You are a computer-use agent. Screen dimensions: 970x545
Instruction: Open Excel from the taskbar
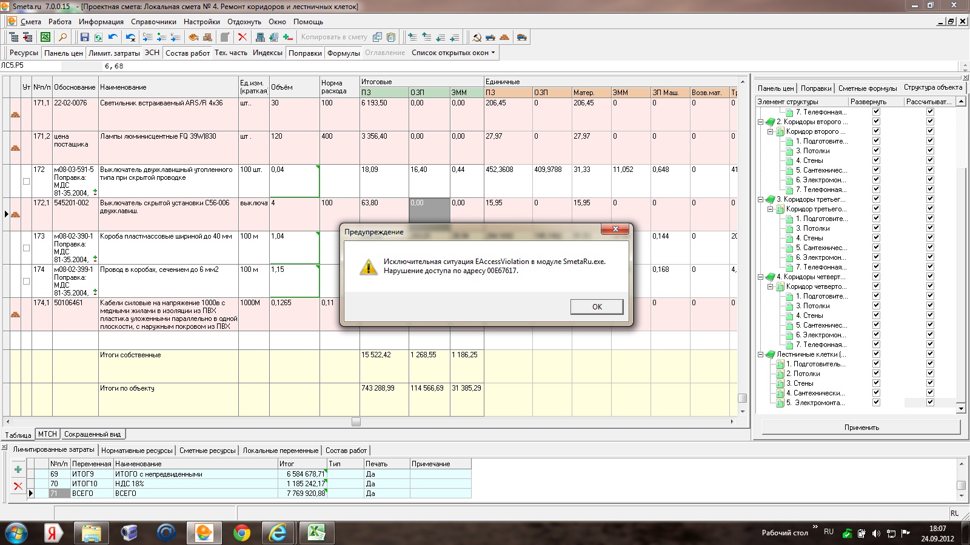coord(316,533)
